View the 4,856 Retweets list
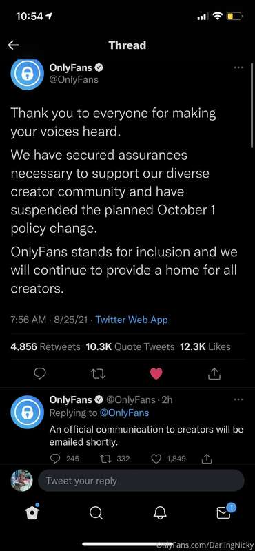This screenshot has height=551, width=255. (x=45, y=347)
